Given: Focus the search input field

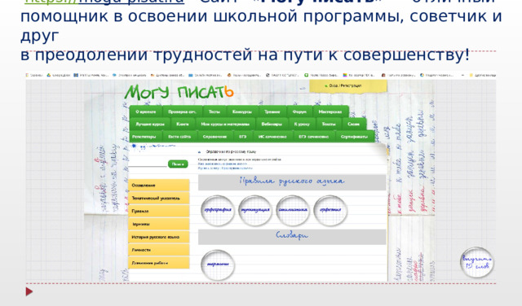Looking at the screenshot, I should coord(147,164).
